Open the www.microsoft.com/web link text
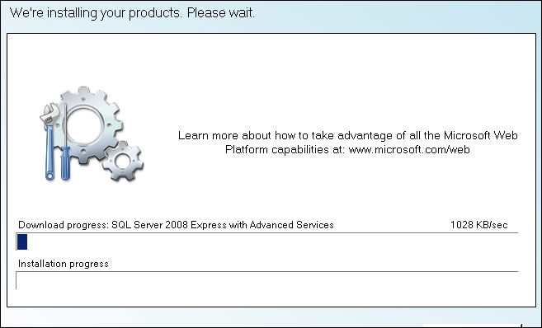 click(x=409, y=149)
